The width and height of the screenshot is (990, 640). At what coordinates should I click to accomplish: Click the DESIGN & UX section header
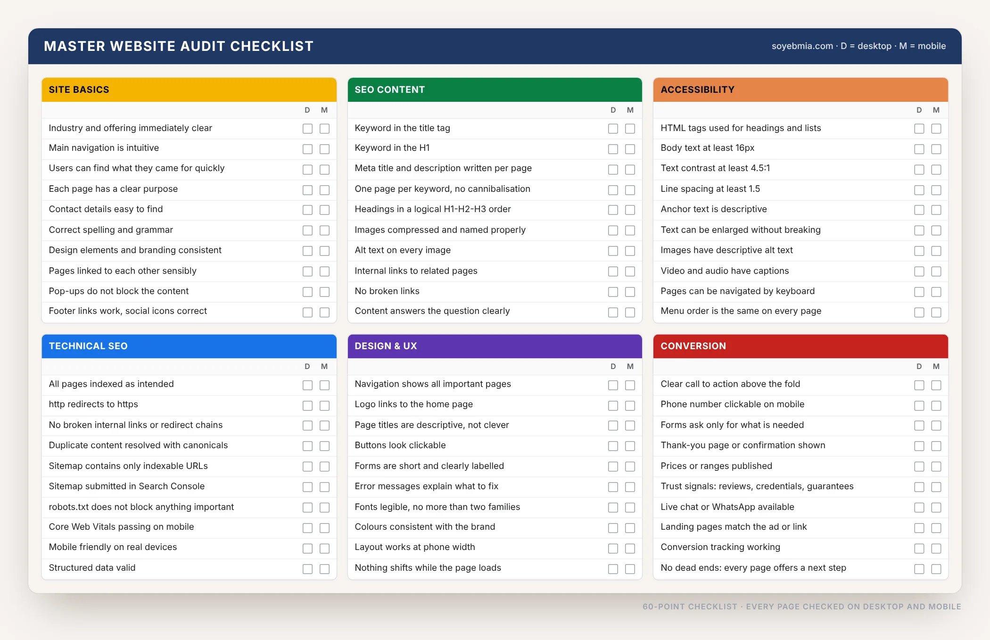pyautogui.click(x=495, y=346)
